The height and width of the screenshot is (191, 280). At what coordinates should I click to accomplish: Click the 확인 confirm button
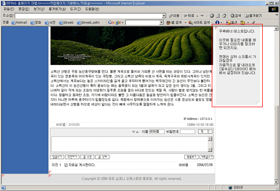coord(205,132)
